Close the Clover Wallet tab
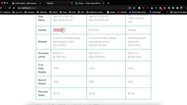Screen dimensions: 187x105 (x=40, y=3)
